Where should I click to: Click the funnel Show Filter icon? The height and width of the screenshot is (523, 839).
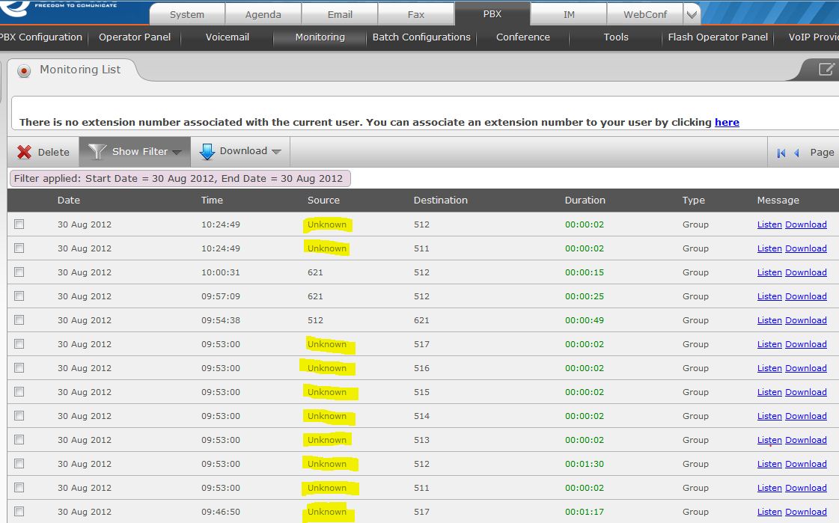tap(97, 152)
